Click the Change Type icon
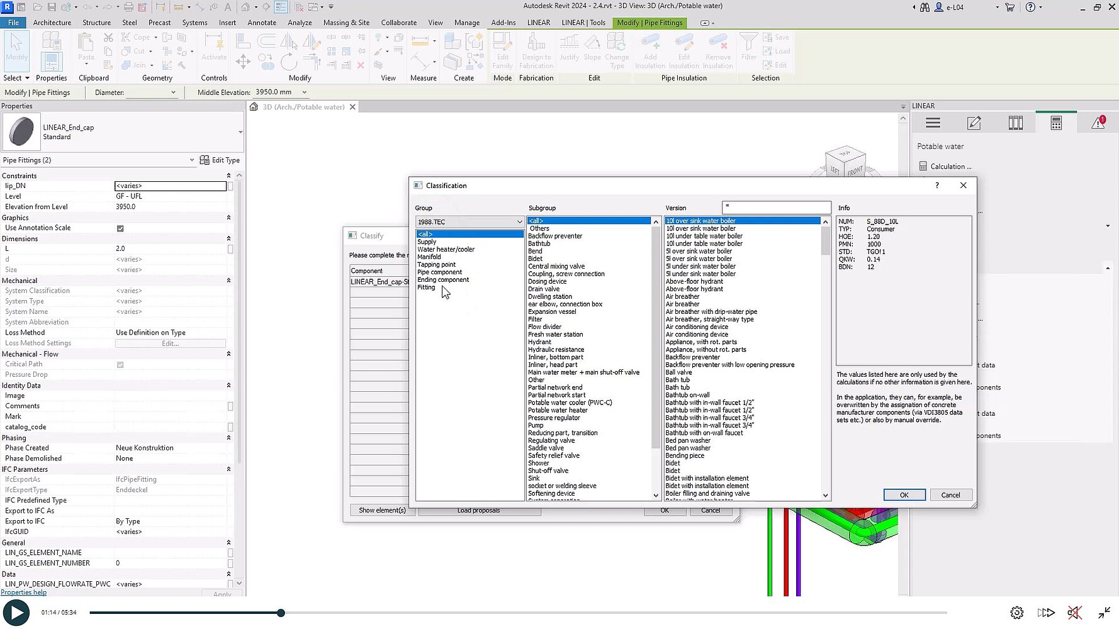1119x629 pixels. pyautogui.click(x=617, y=50)
